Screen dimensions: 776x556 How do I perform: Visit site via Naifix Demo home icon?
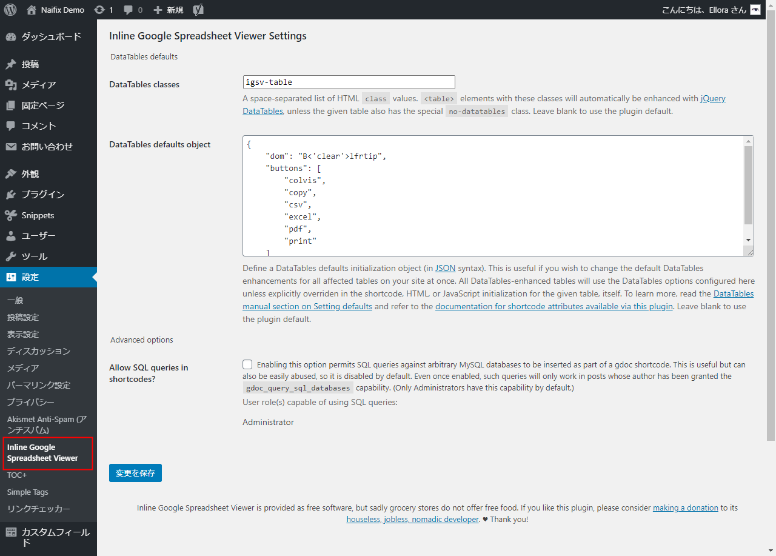click(x=32, y=10)
